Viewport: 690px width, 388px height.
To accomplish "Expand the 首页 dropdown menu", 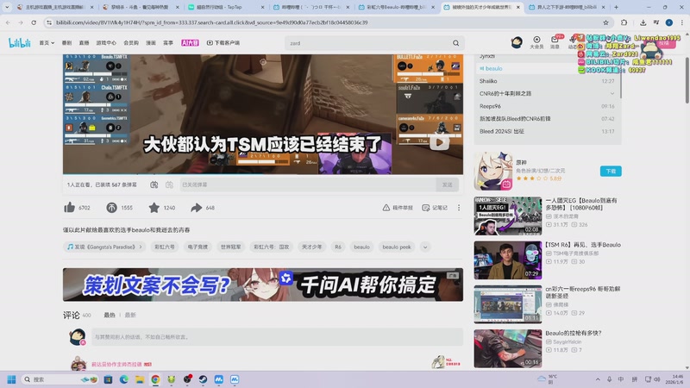I will 47,42.
